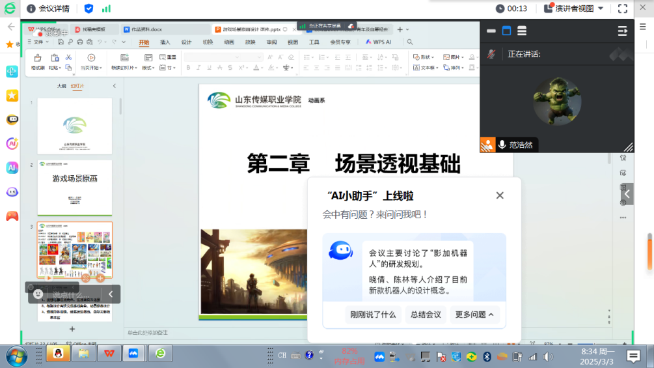Toggle strikethrough formatting S
The width and height of the screenshot is (654, 368).
tap(230, 68)
